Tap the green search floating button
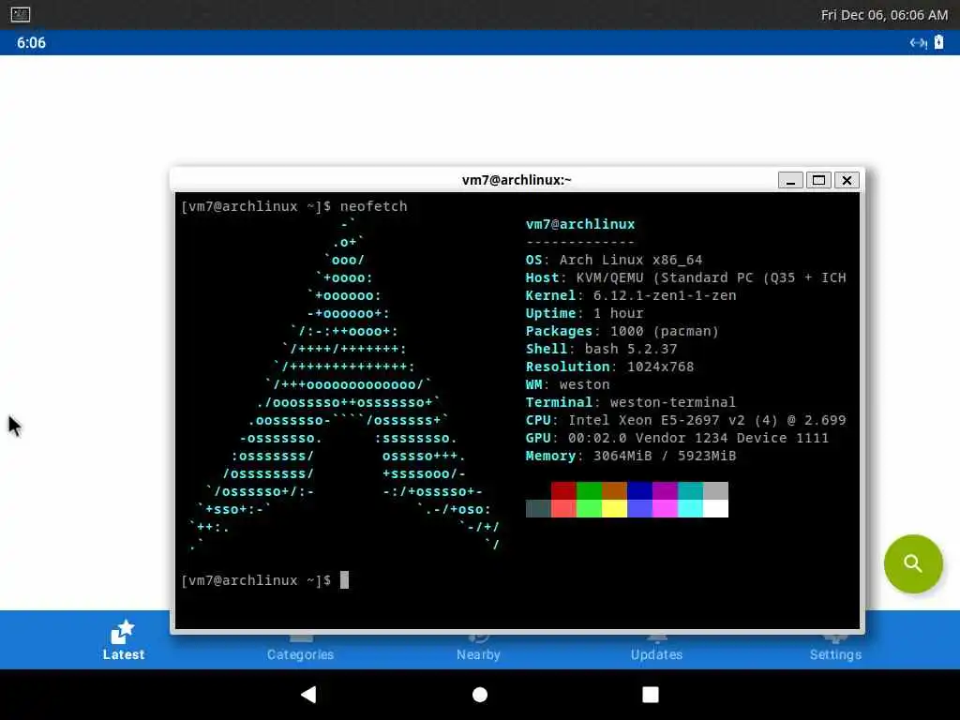The height and width of the screenshot is (720, 960). (x=913, y=563)
